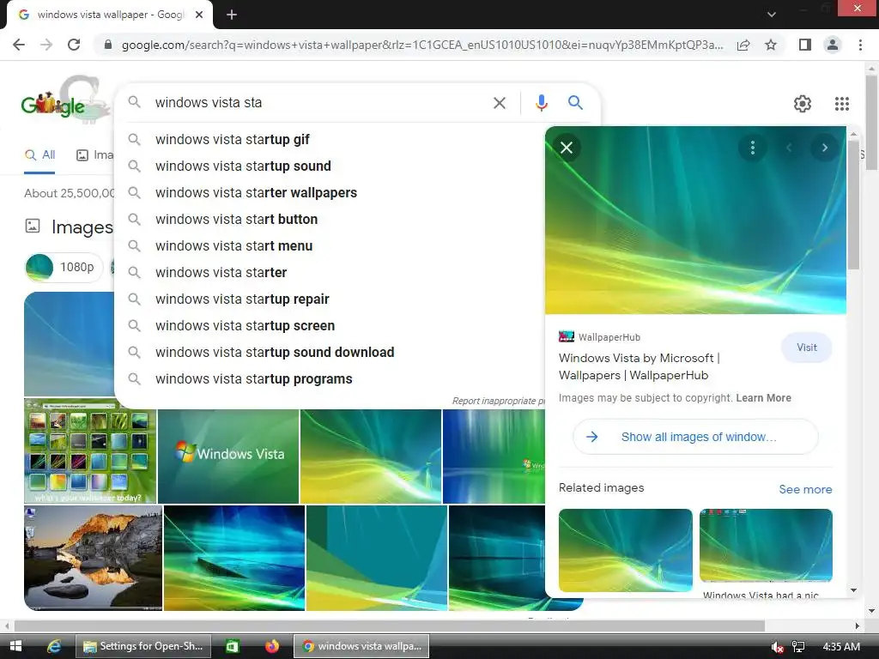Screen dimensions: 879x659
Task: Open the green spreadsheet app on the taskbar
Action: [232, 646]
